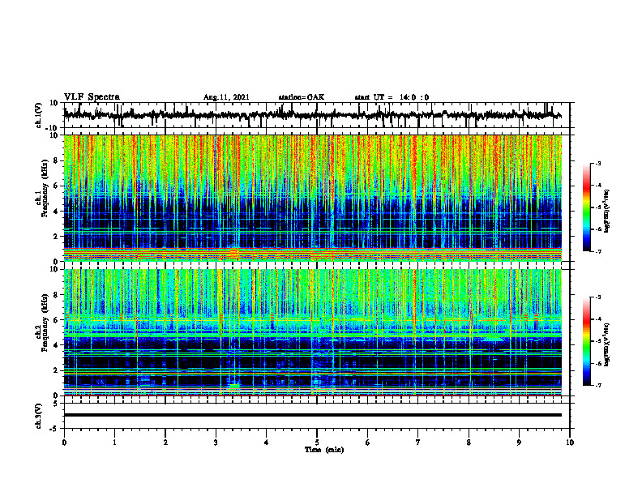Click the "7" tick on the time axis

418,443
